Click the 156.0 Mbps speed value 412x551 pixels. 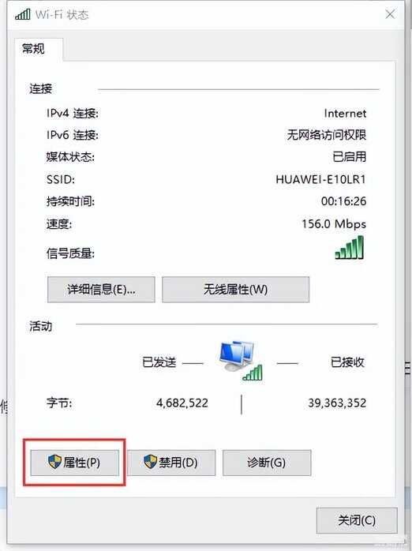[x=334, y=224]
